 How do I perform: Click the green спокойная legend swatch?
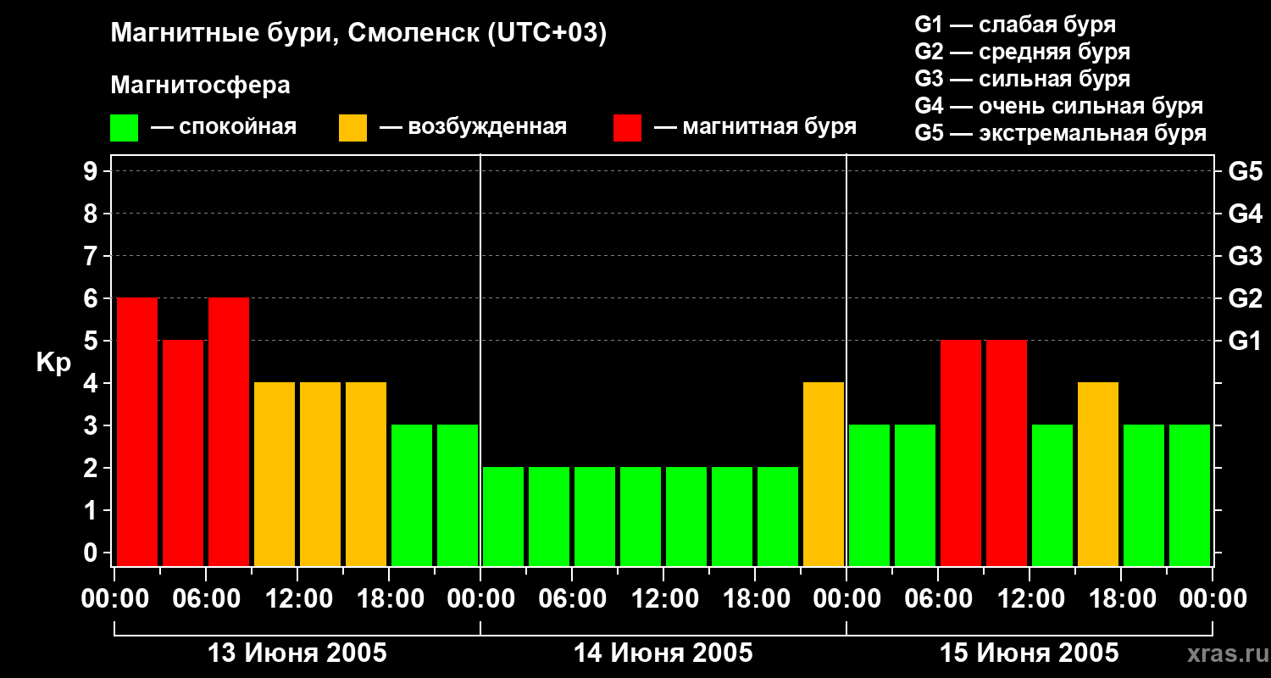click(124, 128)
